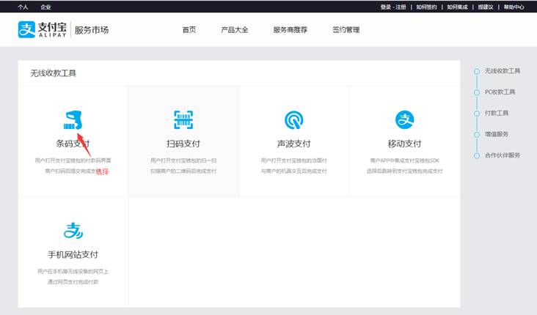Click the 手机网站支付 icon
537x315 pixels.
click(73, 231)
